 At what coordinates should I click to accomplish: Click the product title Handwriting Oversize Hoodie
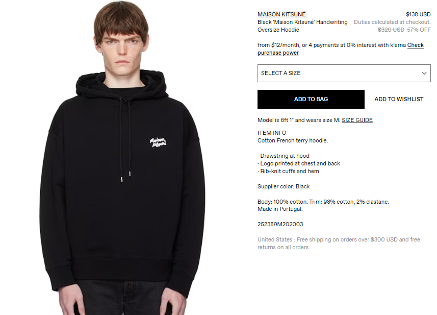302,26
